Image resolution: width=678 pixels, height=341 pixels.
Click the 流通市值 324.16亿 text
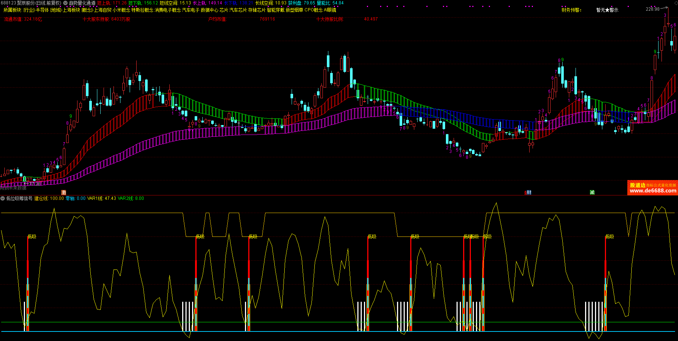[23, 19]
